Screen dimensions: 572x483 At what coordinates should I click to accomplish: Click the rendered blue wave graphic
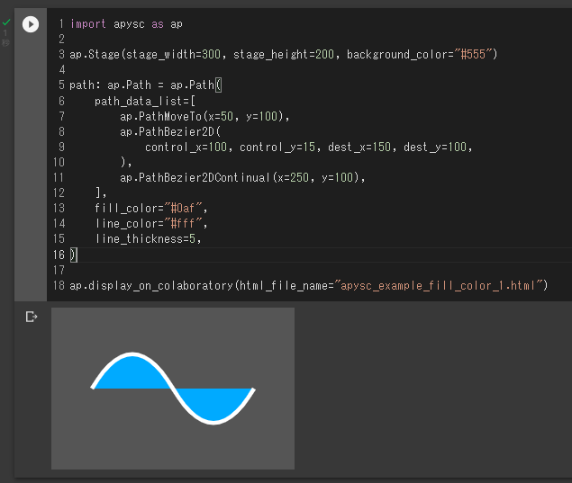tap(173, 389)
